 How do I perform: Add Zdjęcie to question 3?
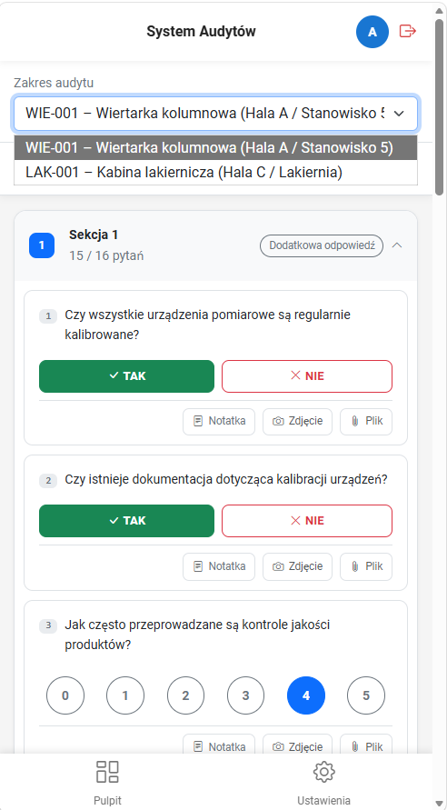pyautogui.click(x=297, y=745)
